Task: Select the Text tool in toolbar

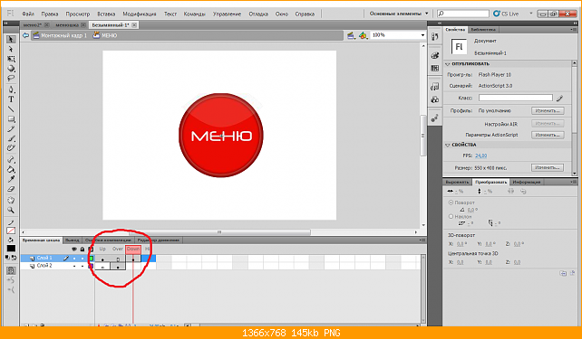Action: (11, 99)
